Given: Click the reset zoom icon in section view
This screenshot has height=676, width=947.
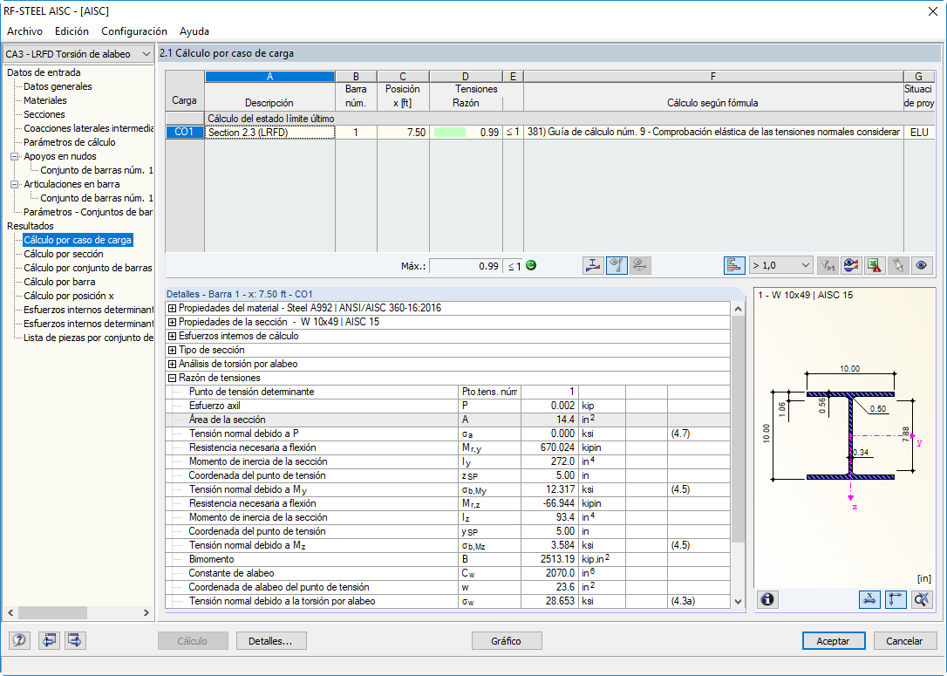Looking at the screenshot, I should pyautogui.click(x=922, y=599).
